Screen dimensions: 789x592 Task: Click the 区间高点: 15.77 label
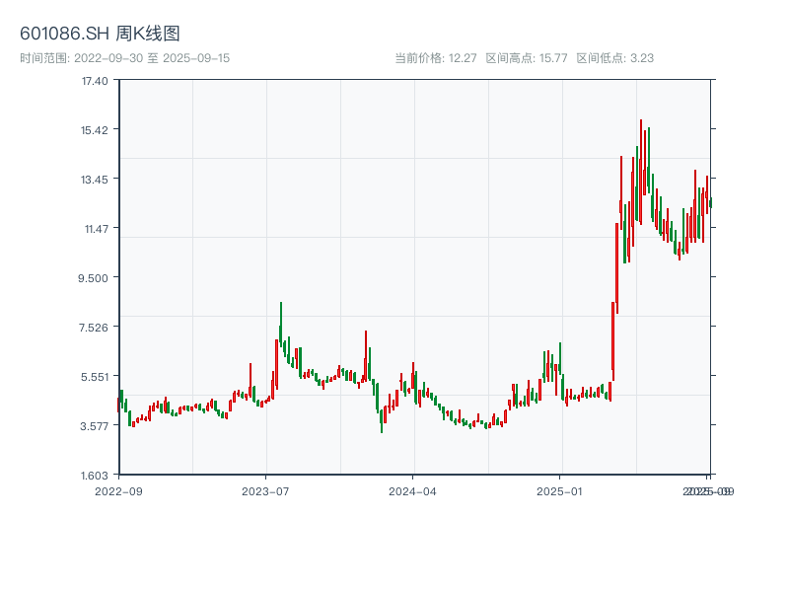coord(527,58)
